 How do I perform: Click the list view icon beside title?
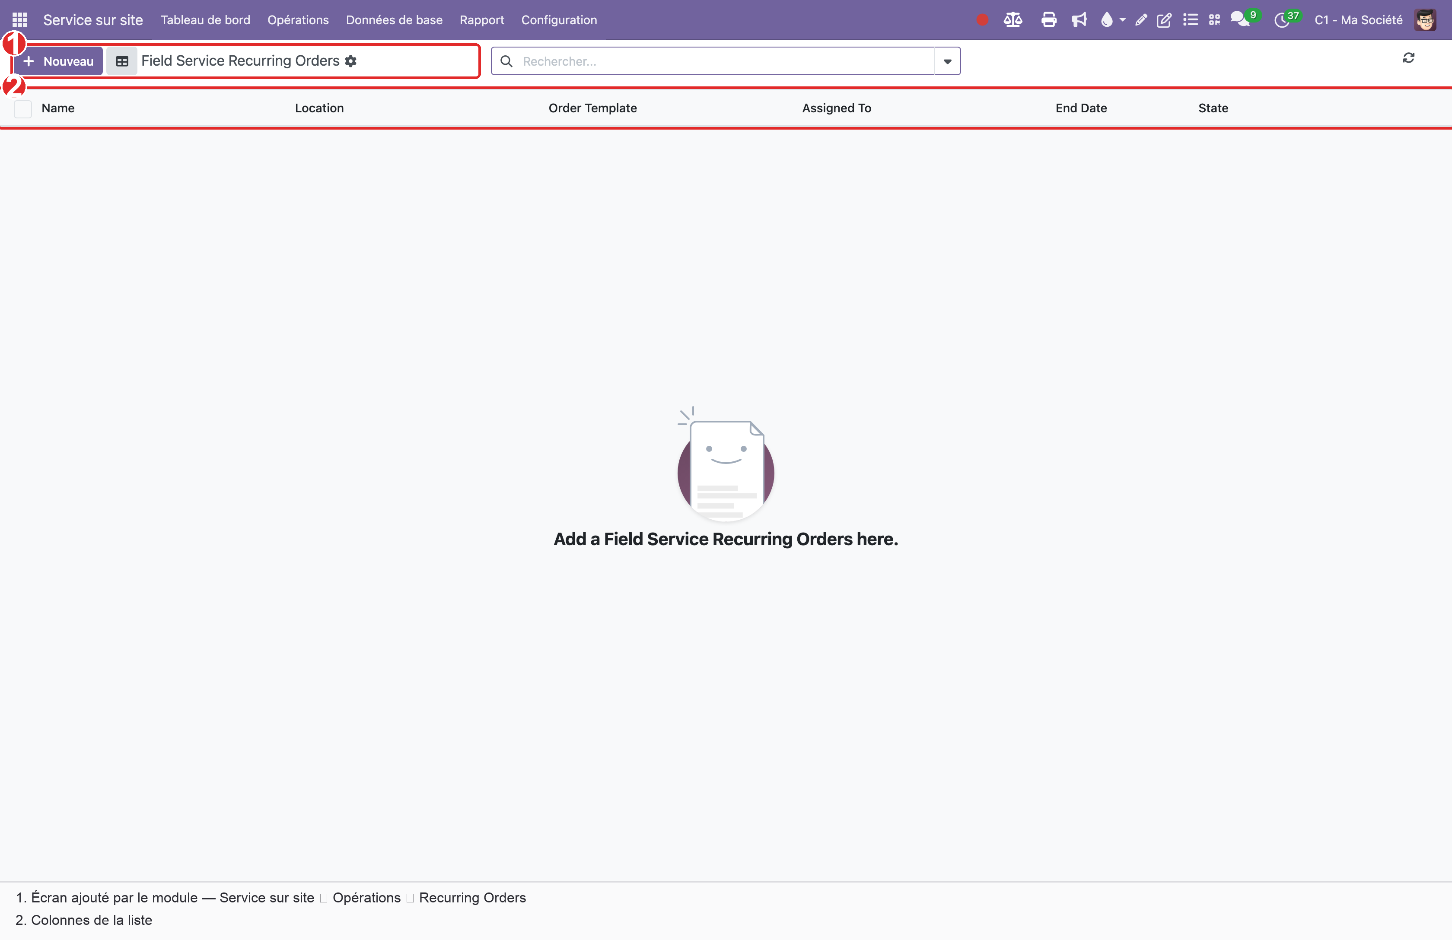click(x=122, y=61)
